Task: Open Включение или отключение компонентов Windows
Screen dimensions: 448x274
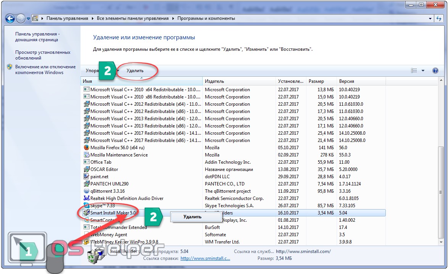Action: [45, 69]
